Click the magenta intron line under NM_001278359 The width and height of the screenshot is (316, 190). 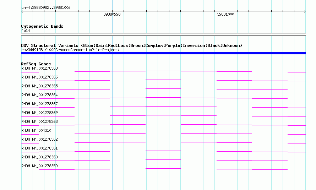tap(163, 169)
